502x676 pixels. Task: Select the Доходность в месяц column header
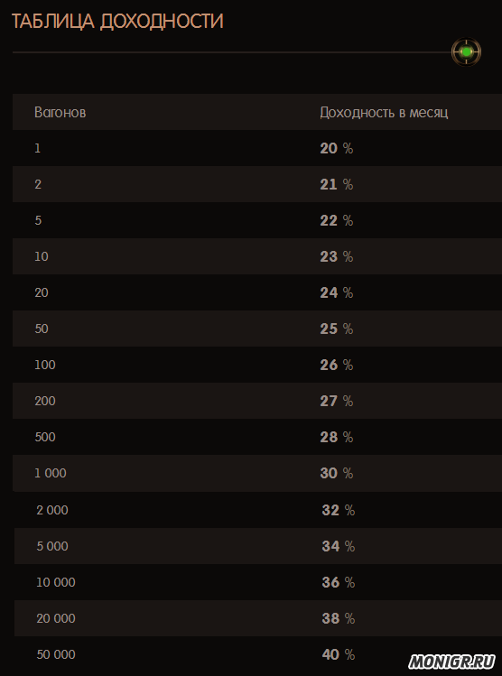tap(384, 113)
